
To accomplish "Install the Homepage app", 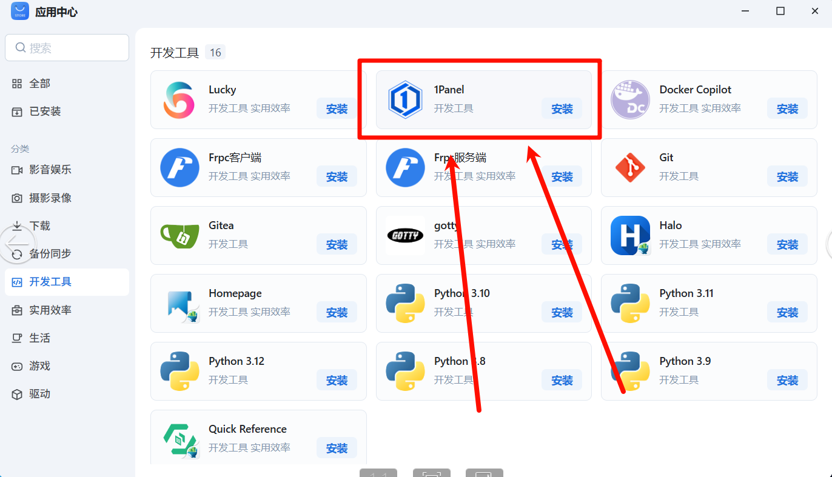I will [337, 312].
